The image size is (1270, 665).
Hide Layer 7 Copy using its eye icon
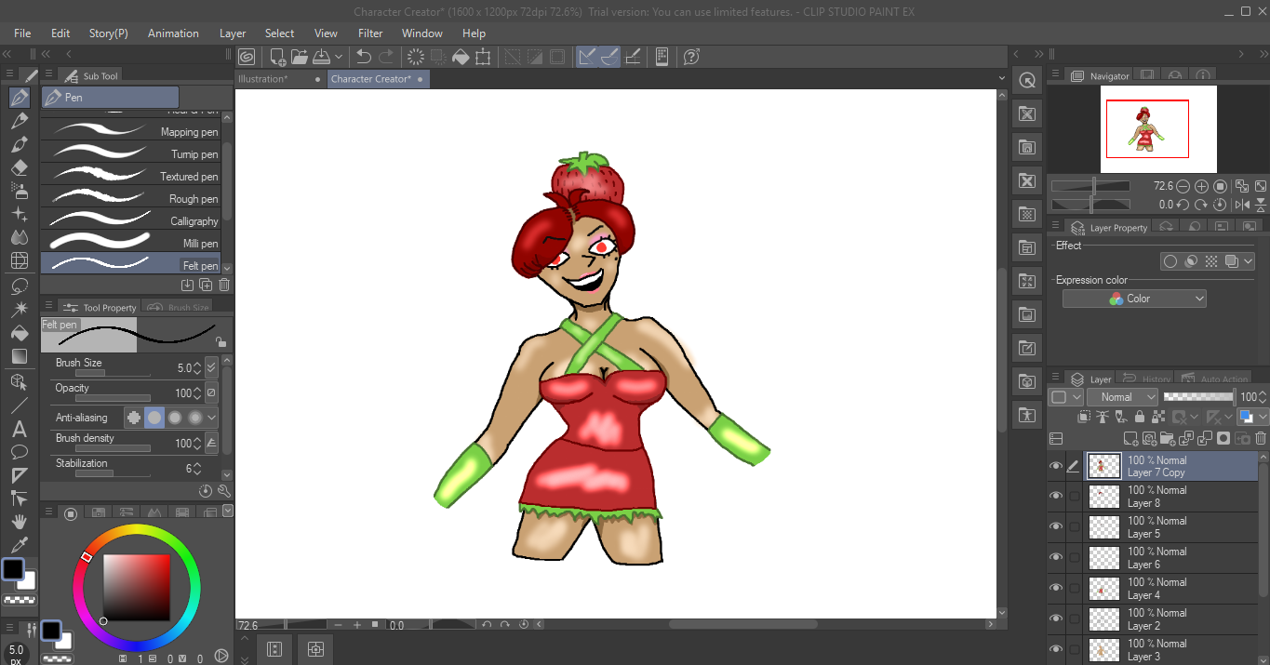[x=1056, y=466]
